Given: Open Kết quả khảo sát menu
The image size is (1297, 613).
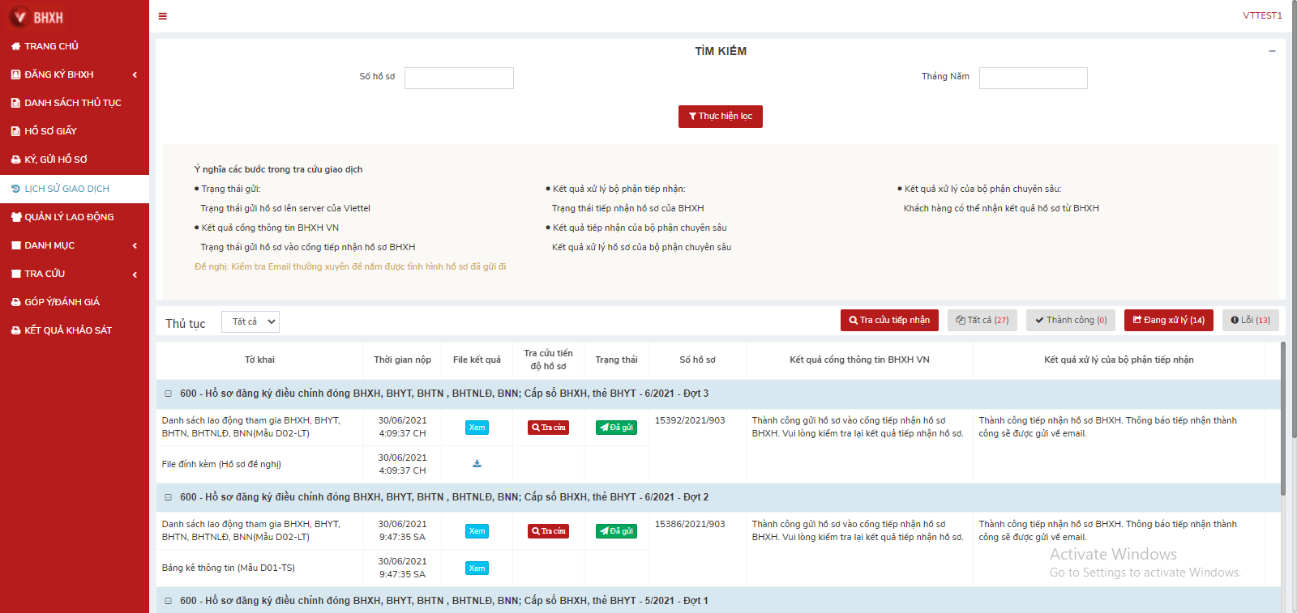Looking at the screenshot, I should tap(75, 330).
